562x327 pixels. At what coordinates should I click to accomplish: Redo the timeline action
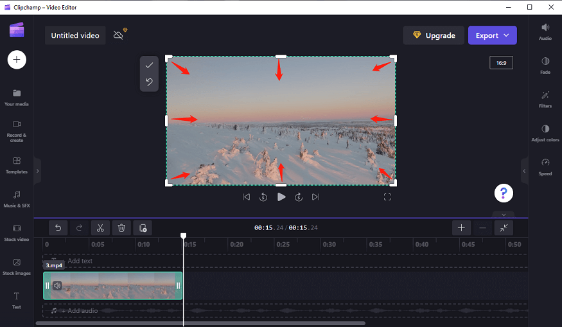click(x=79, y=228)
